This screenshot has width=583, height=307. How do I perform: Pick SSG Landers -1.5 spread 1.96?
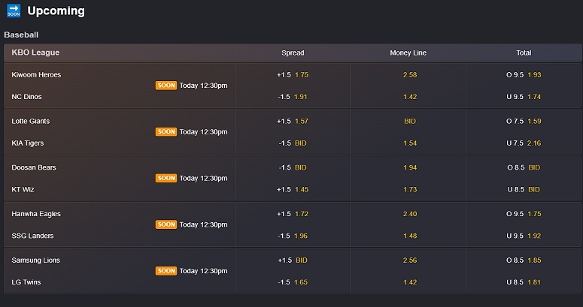pyautogui.click(x=293, y=236)
